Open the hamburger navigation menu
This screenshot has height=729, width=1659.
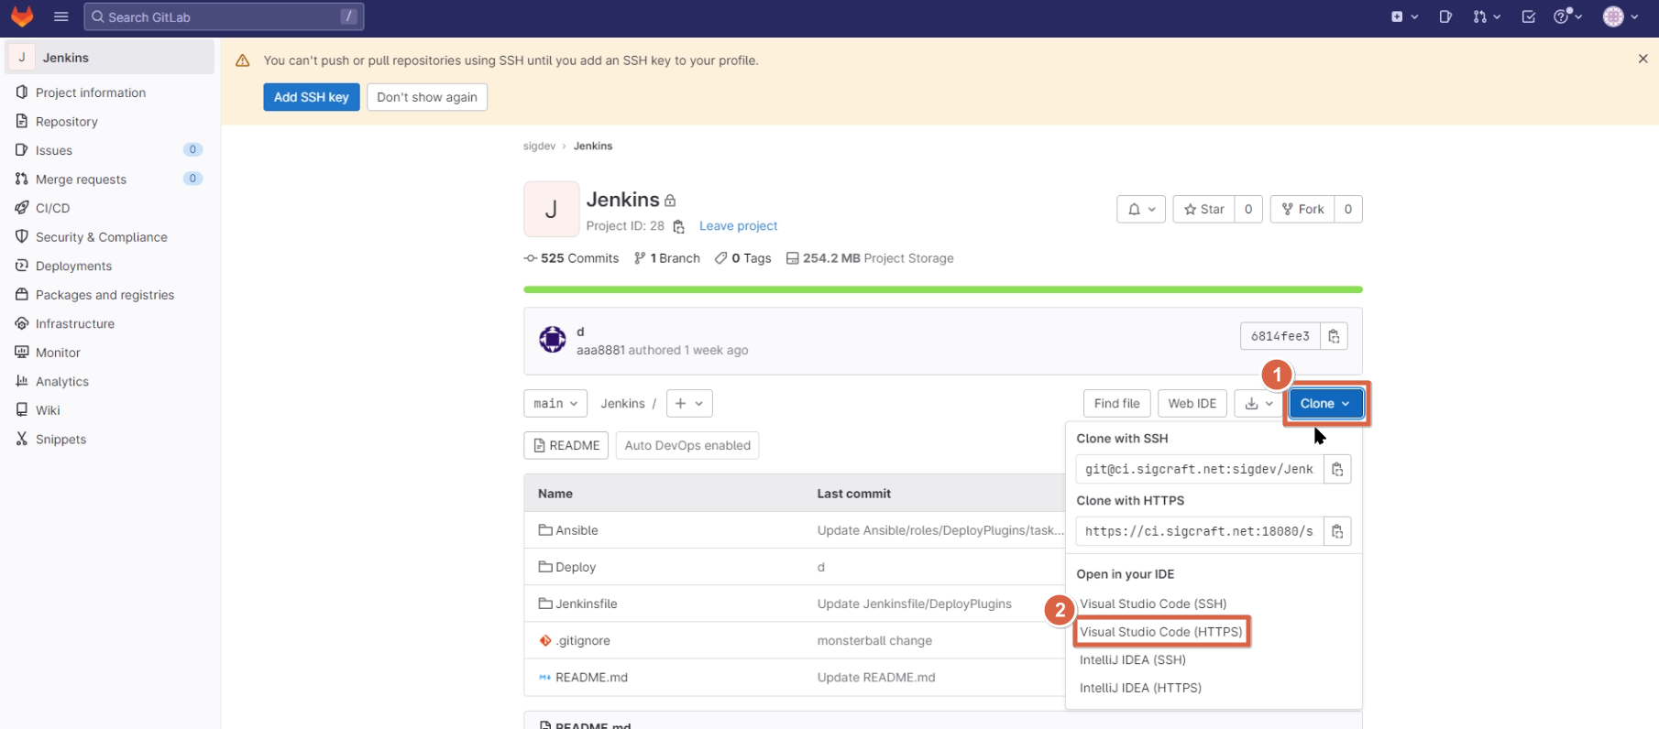click(61, 16)
